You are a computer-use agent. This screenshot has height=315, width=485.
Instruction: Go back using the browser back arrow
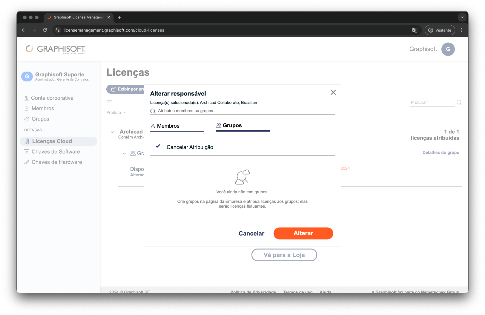point(23,30)
